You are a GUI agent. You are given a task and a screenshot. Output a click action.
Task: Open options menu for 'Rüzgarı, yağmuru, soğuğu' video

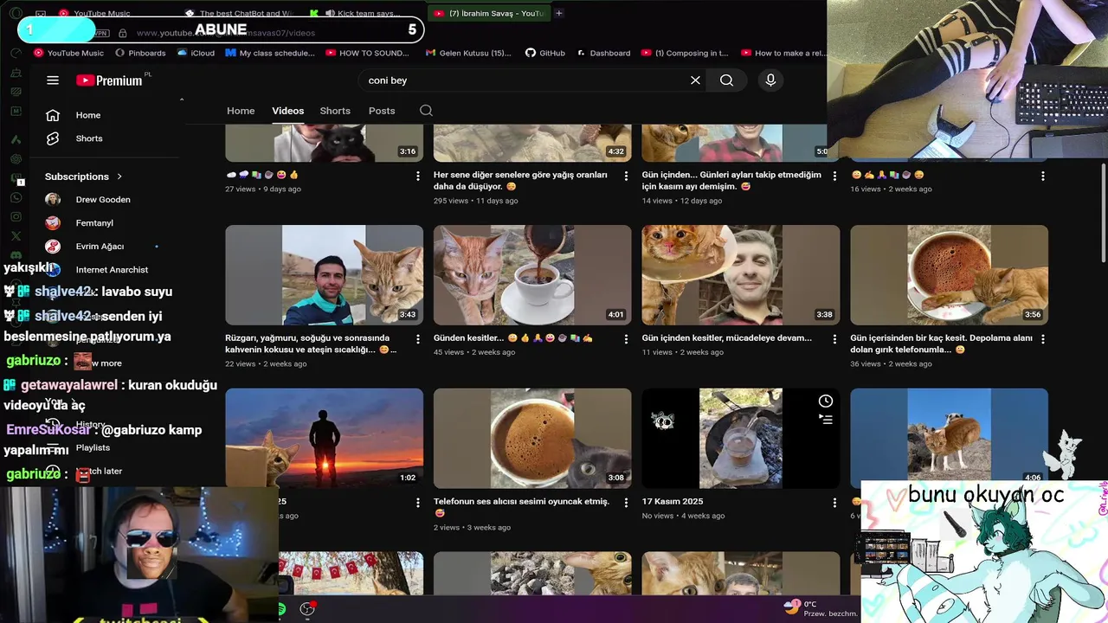pyautogui.click(x=418, y=339)
